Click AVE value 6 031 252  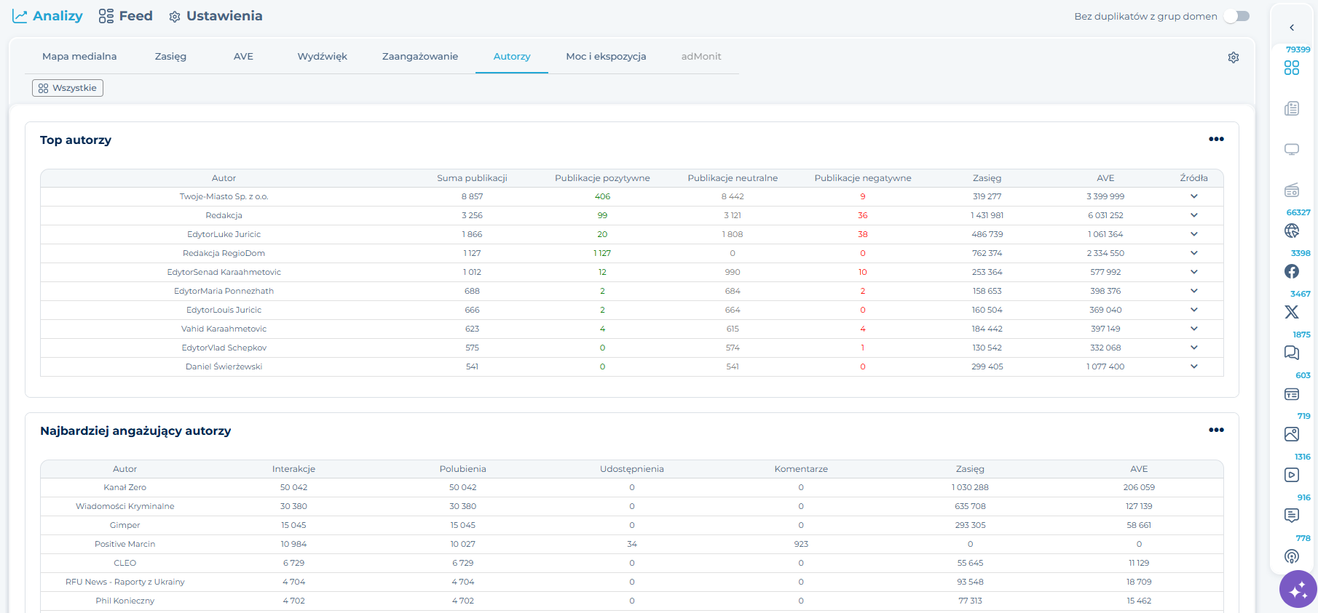1105,215
